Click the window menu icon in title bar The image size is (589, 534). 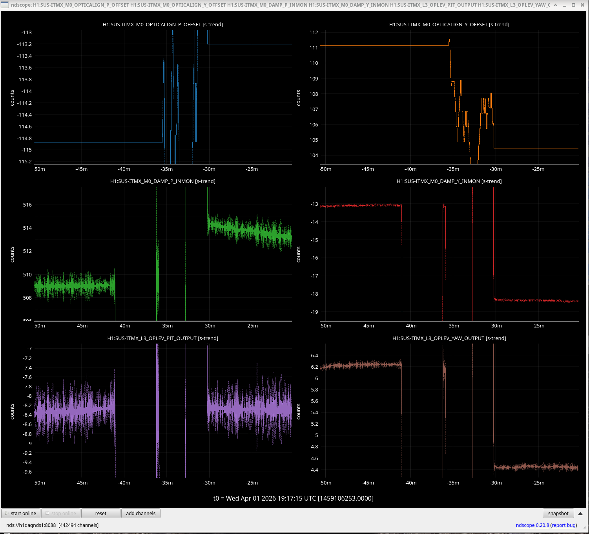tap(5, 5)
